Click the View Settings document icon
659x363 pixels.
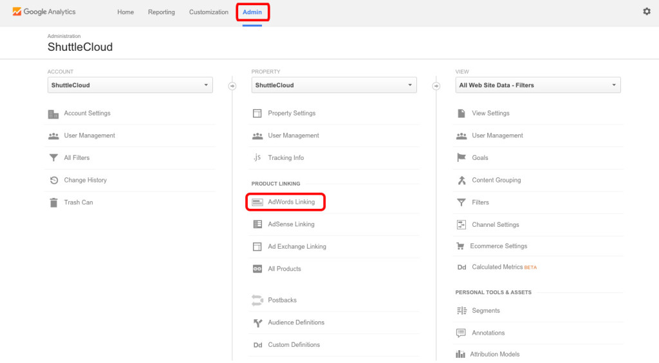pyautogui.click(x=461, y=113)
